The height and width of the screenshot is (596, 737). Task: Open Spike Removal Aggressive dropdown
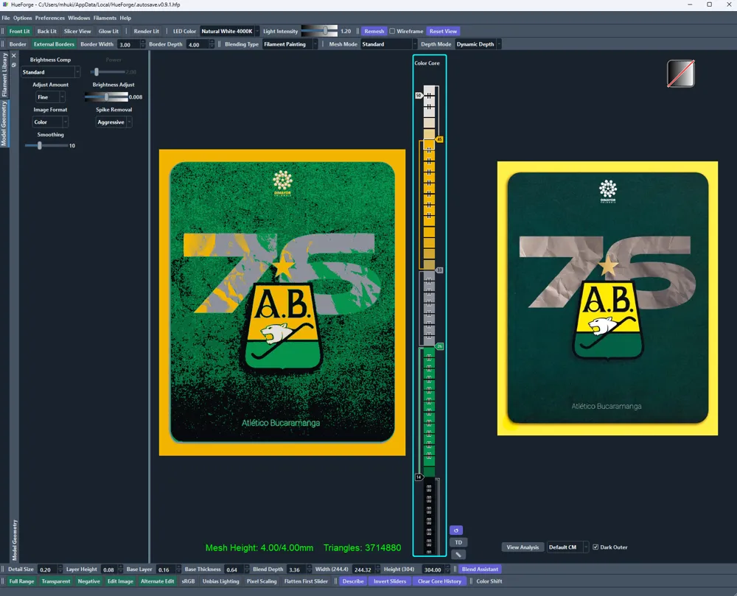click(x=113, y=122)
